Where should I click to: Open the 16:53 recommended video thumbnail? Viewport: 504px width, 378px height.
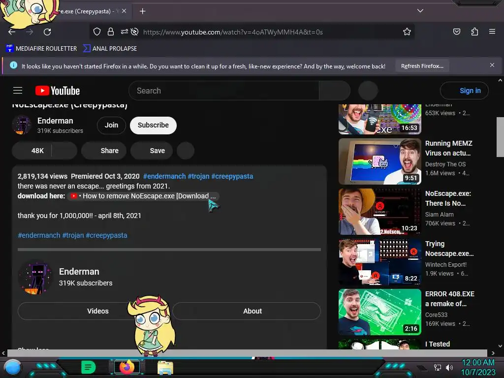pyautogui.click(x=380, y=119)
